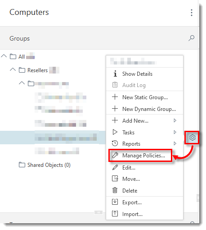
Task: Click the Export download icon
Action: [115, 202]
